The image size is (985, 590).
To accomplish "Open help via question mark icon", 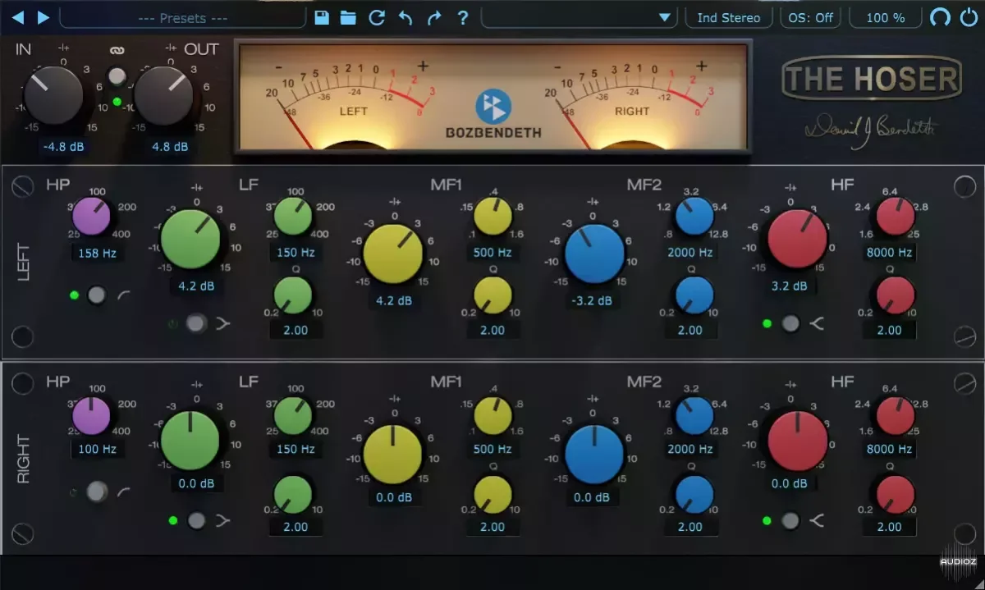I will [463, 17].
